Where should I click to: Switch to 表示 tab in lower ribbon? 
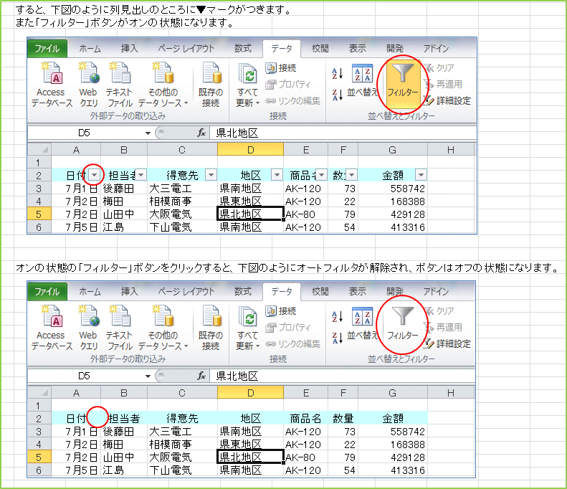coord(357,292)
